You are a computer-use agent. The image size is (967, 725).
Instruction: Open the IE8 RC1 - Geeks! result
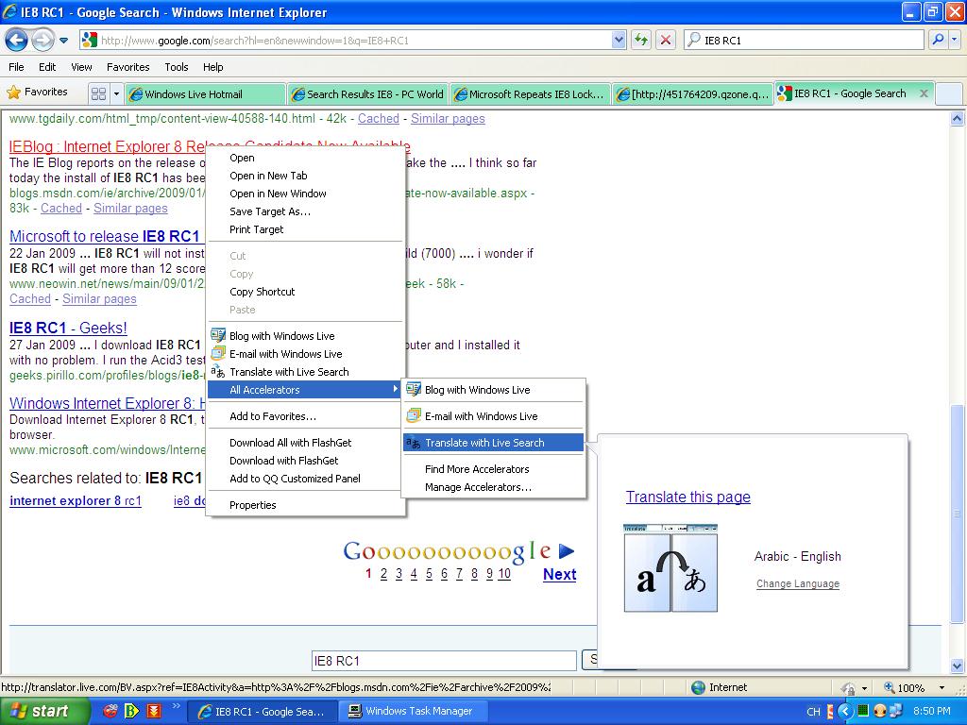(x=68, y=328)
